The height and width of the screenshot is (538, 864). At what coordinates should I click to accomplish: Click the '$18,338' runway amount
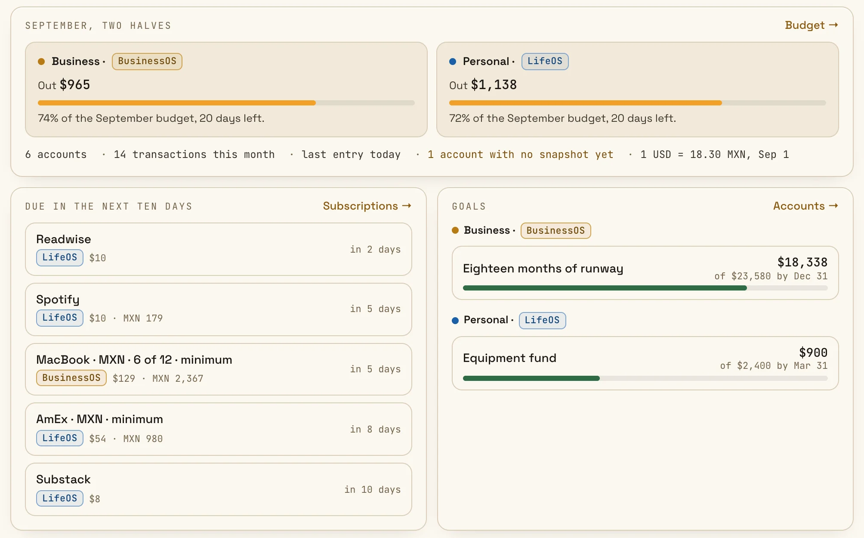(x=802, y=262)
